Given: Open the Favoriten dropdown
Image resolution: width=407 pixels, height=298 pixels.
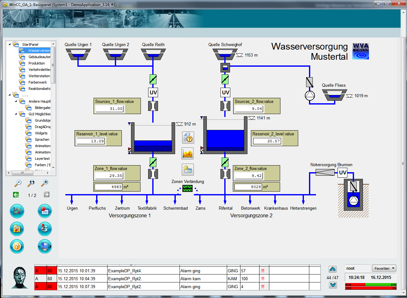Looking at the screenshot, I should click(x=384, y=268).
